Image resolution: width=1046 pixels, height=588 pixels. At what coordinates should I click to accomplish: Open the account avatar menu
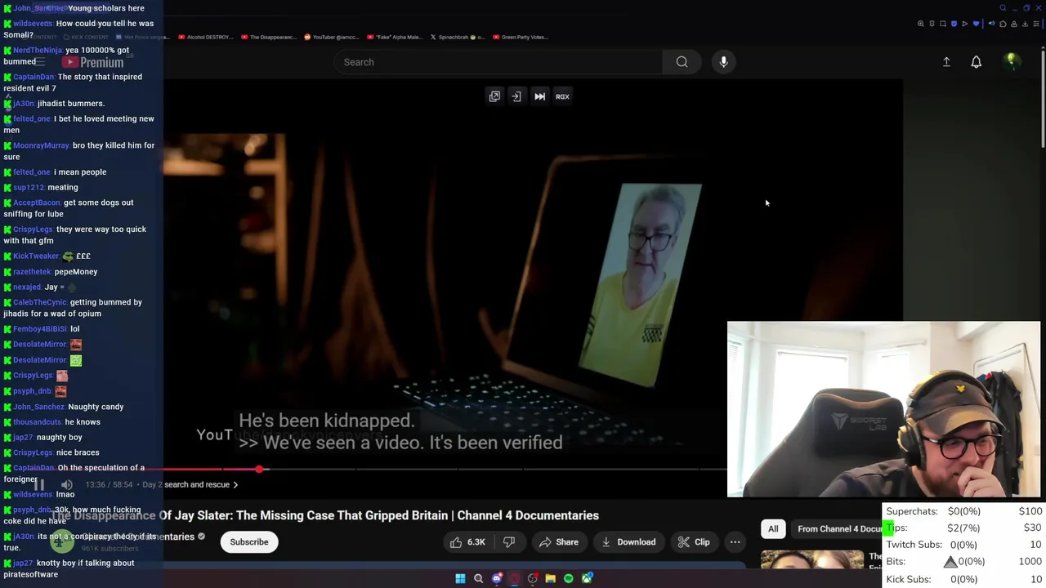(x=1012, y=61)
